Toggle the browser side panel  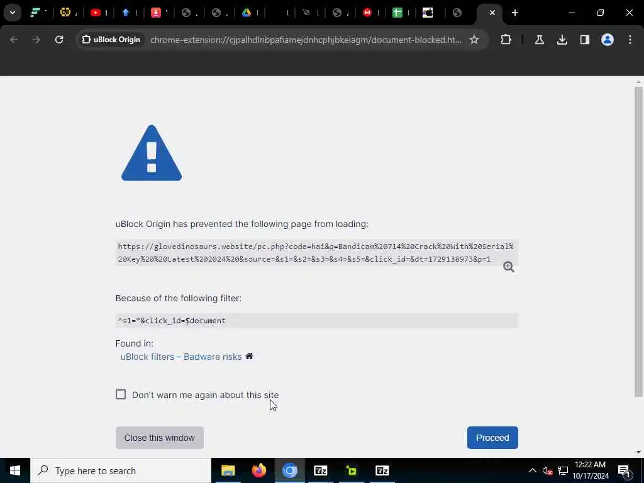pyautogui.click(x=584, y=40)
